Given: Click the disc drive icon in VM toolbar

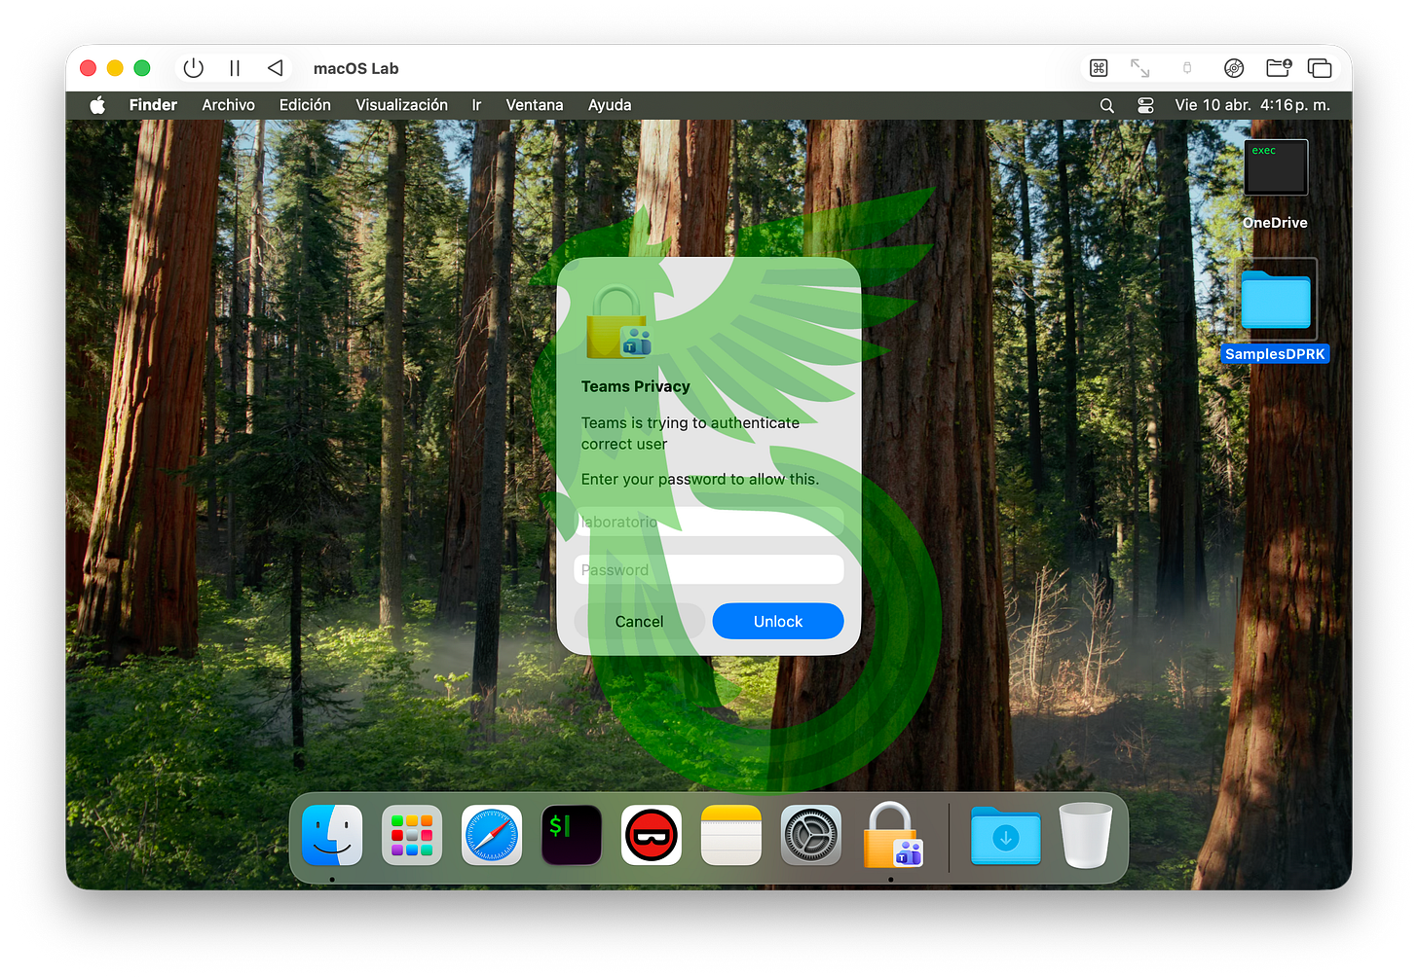Looking at the screenshot, I should pyautogui.click(x=1234, y=68).
